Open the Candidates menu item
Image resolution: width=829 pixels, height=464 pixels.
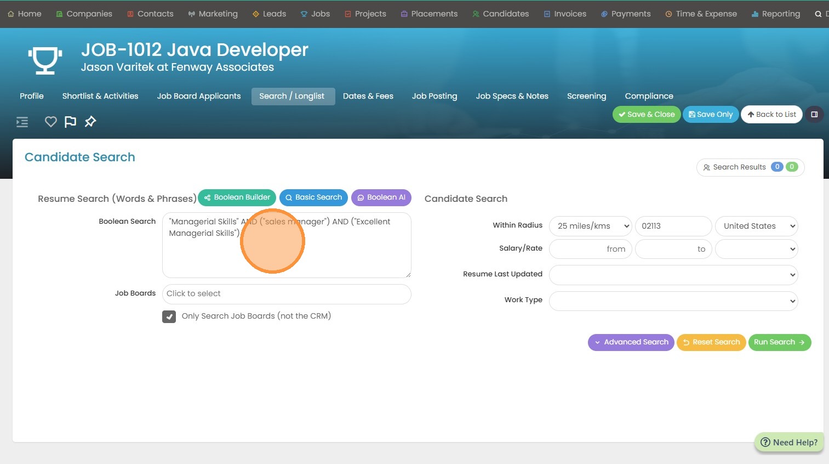pyautogui.click(x=500, y=14)
